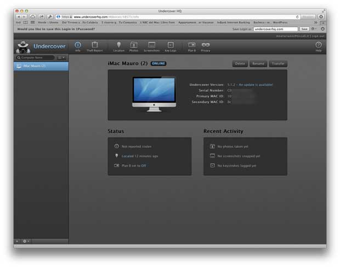Open the Top Sites grid icon
Screen dimensions: 340x267
[x=33, y=23]
